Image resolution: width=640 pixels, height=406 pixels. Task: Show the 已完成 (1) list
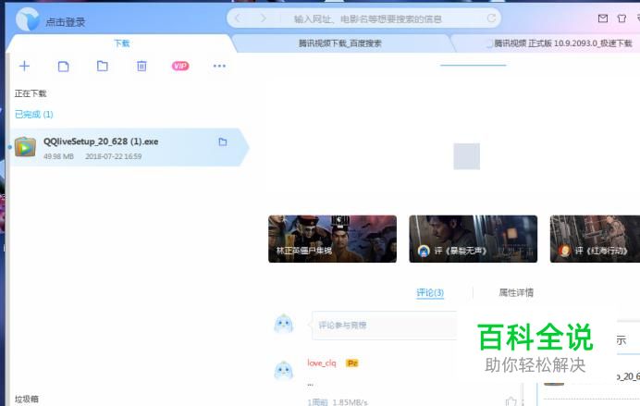pos(34,115)
